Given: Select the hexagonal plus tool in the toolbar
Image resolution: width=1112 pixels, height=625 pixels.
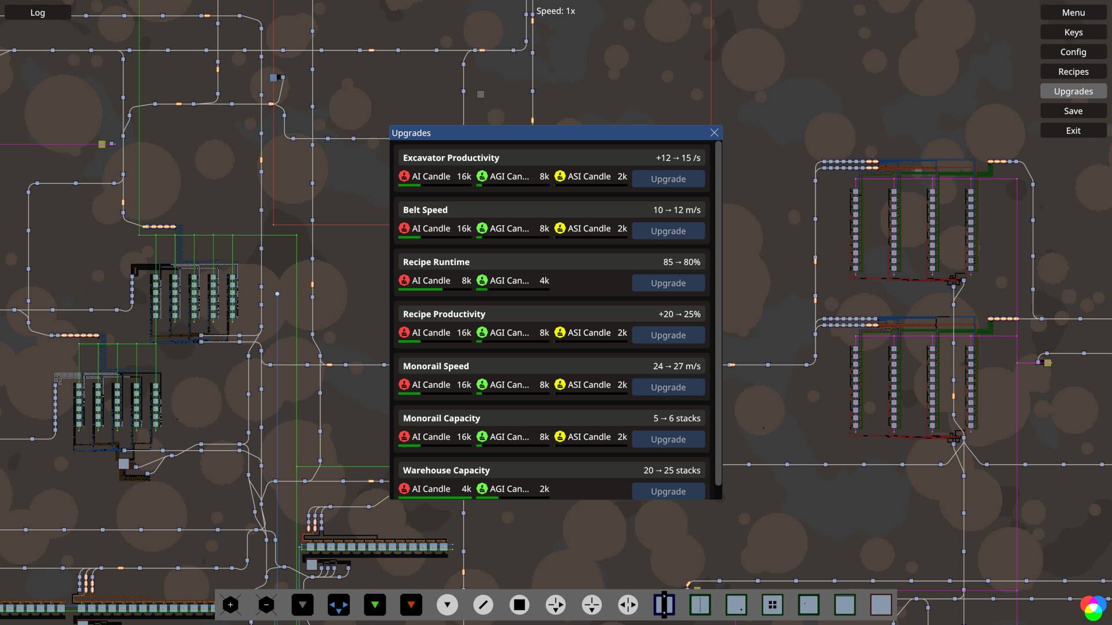Looking at the screenshot, I should coord(230,605).
